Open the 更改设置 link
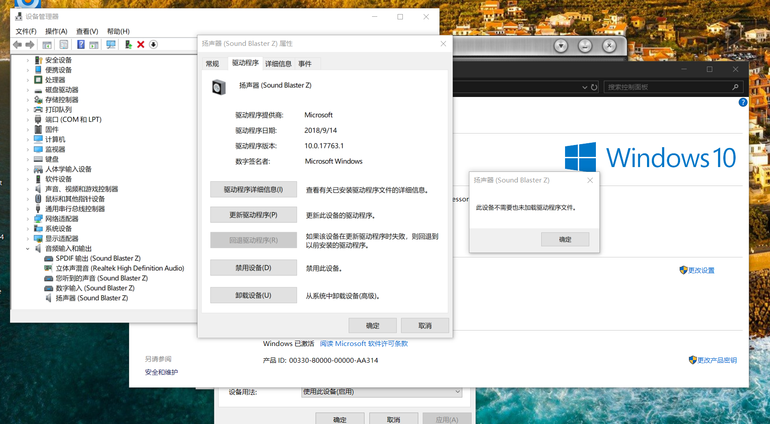 click(x=701, y=270)
